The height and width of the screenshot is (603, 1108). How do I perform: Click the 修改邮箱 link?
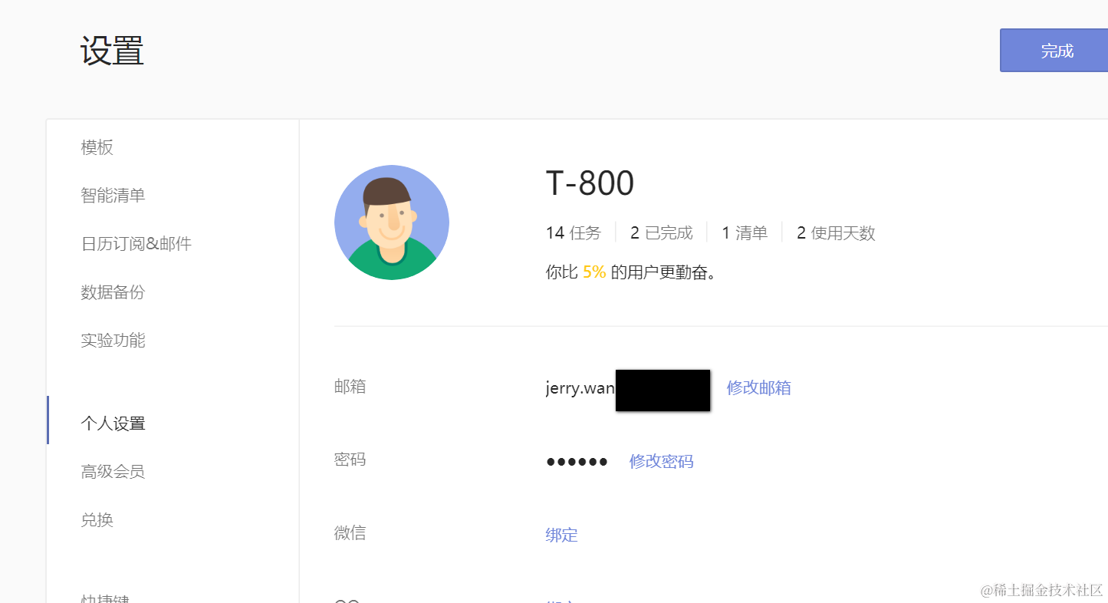point(759,387)
